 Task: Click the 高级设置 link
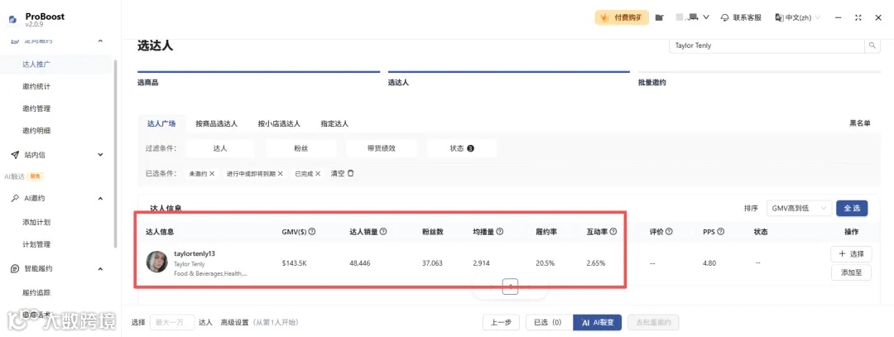(235, 323)
